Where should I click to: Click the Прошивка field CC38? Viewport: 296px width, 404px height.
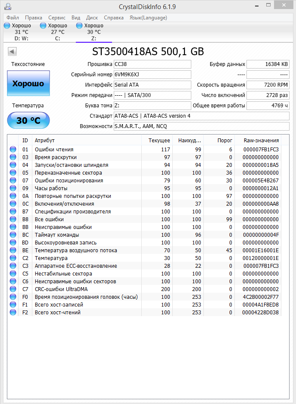pos(153,64)
